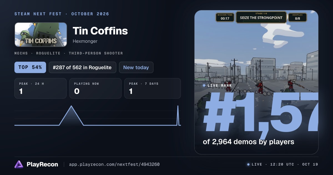The image size is (333, 175).
Task: Click the PlayRecon brand name
Action: 42,164
